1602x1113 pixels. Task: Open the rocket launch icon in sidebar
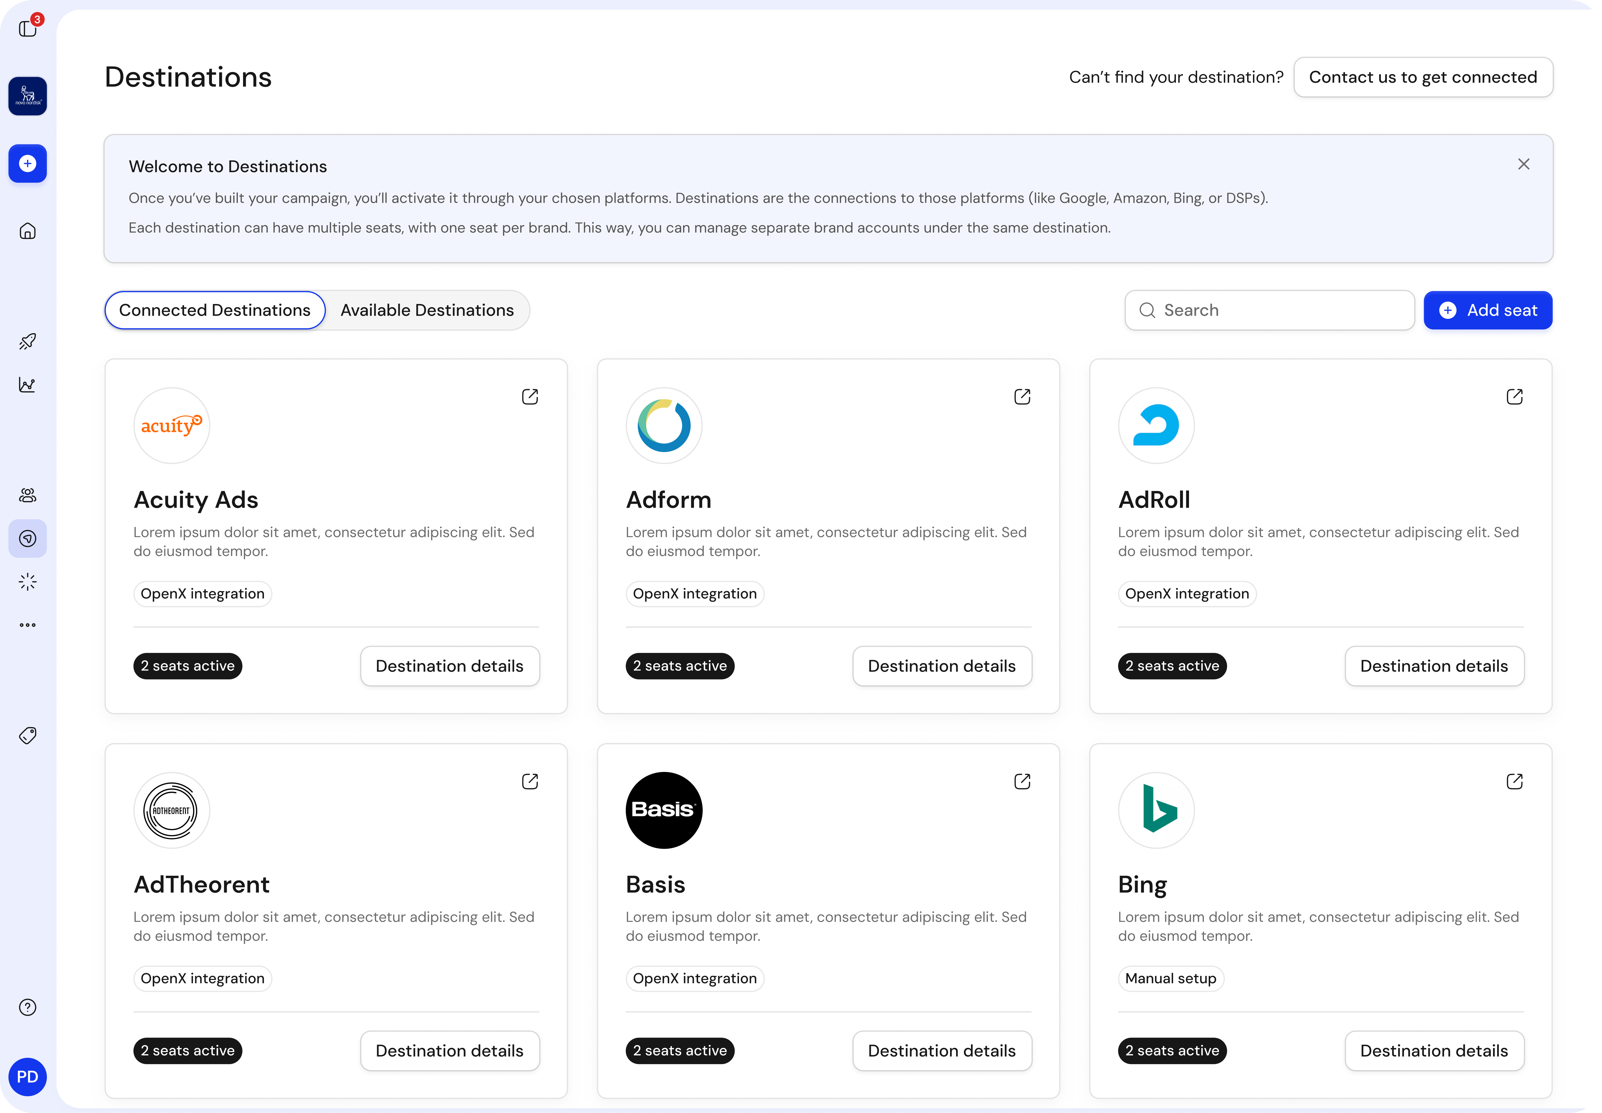pyautogui.click(x=28, y=341)
